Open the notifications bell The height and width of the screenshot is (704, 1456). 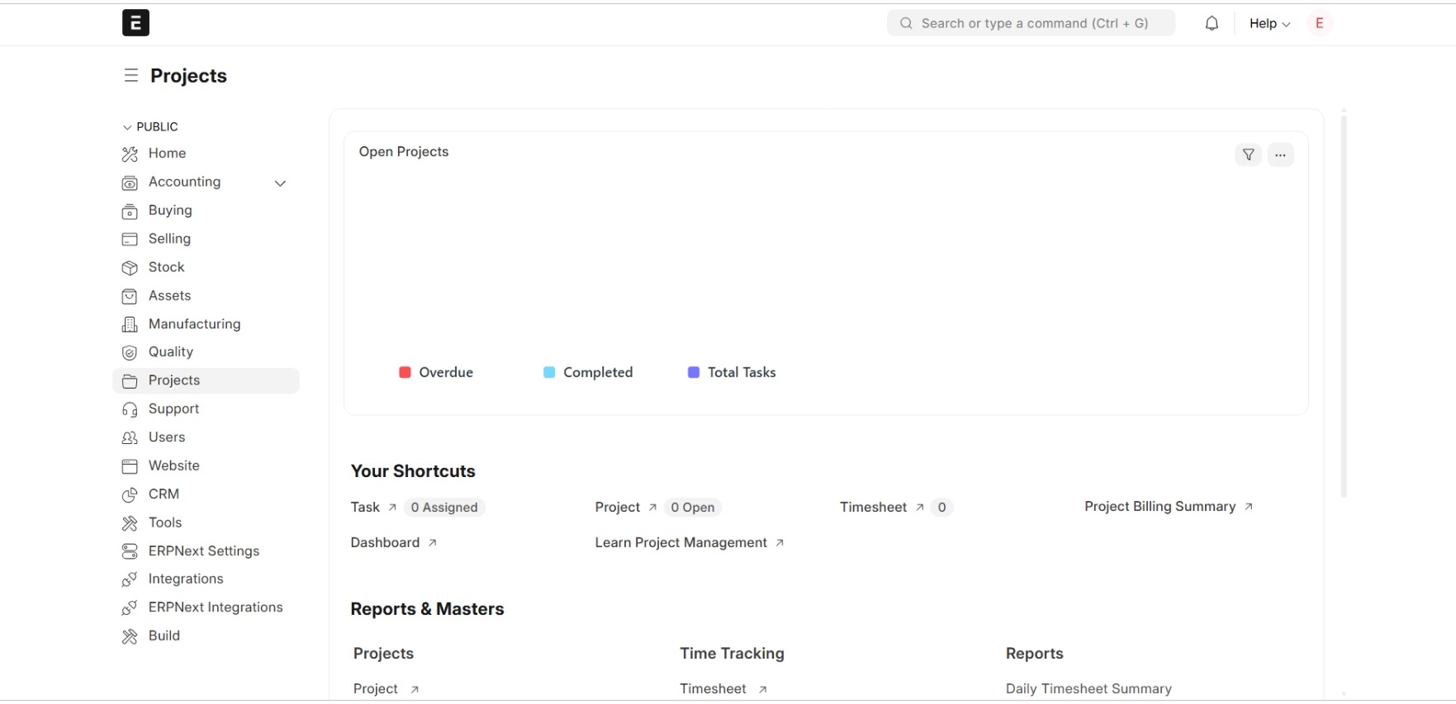[1212, 23]
